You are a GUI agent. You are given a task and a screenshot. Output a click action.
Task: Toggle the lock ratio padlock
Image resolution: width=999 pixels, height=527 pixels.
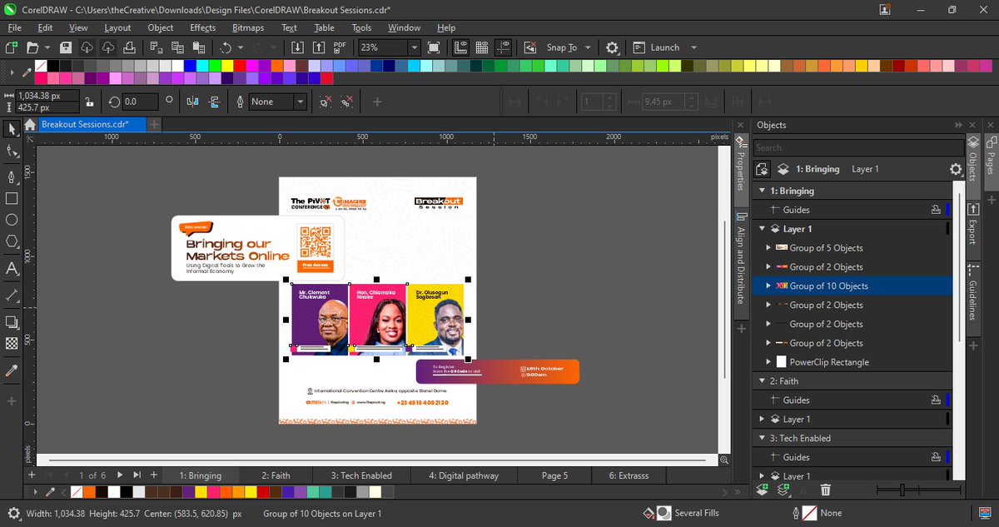click(89, 102)
